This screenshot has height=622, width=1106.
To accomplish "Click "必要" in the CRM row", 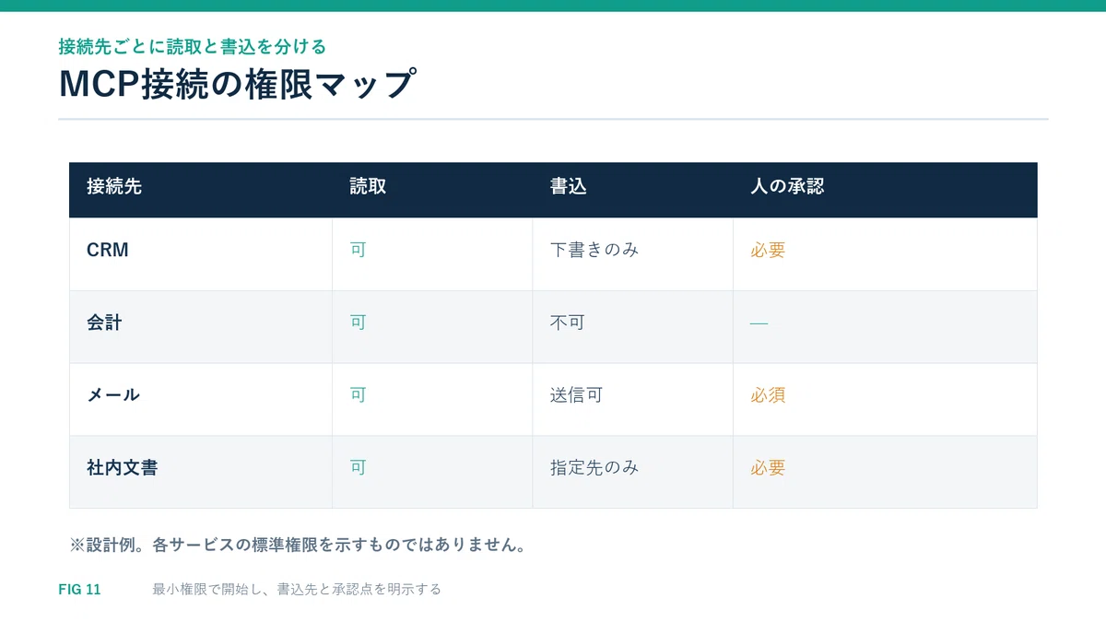I will pyautogui.click(x=768, y=250).
